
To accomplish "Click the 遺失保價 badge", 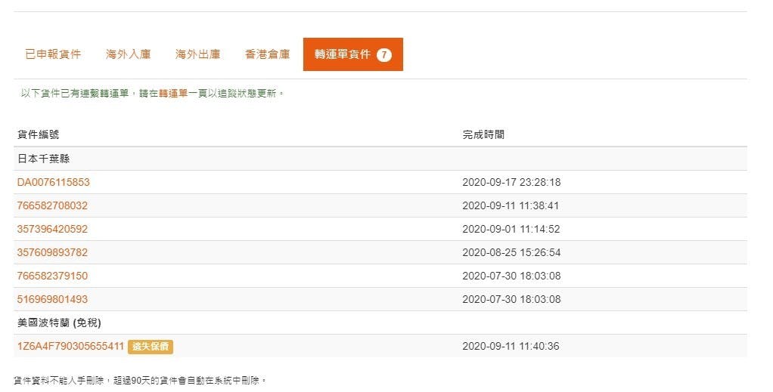I will pos(151,347).
